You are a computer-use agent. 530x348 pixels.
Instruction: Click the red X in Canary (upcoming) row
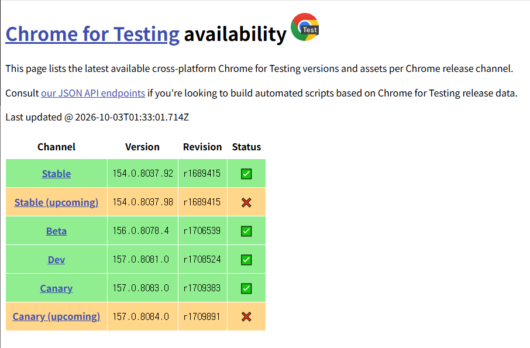[x=246, y=316]
